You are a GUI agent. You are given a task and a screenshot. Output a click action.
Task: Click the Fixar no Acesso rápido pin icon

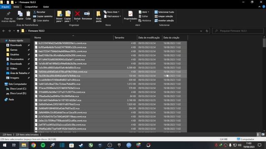(8, 14)
